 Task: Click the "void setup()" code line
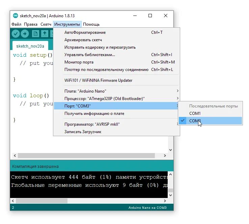click(x=32, y=55)
